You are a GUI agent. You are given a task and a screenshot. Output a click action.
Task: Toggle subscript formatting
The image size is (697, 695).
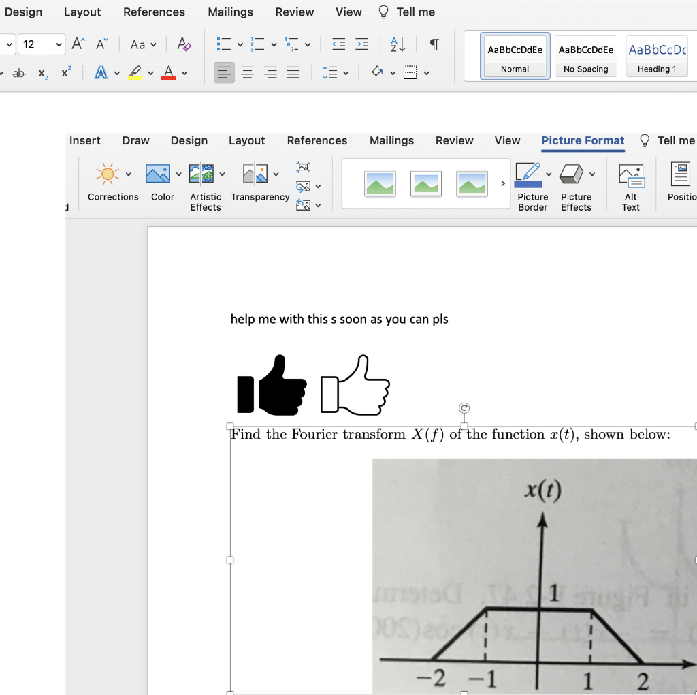pyautogui.click(x=42, y=72)
